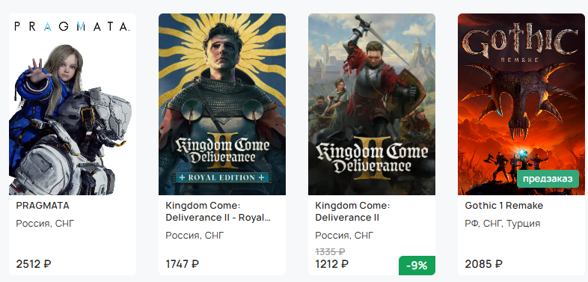Click the green -9% discount badge
This screenshot has width=588, height=282.
[417, 266]
